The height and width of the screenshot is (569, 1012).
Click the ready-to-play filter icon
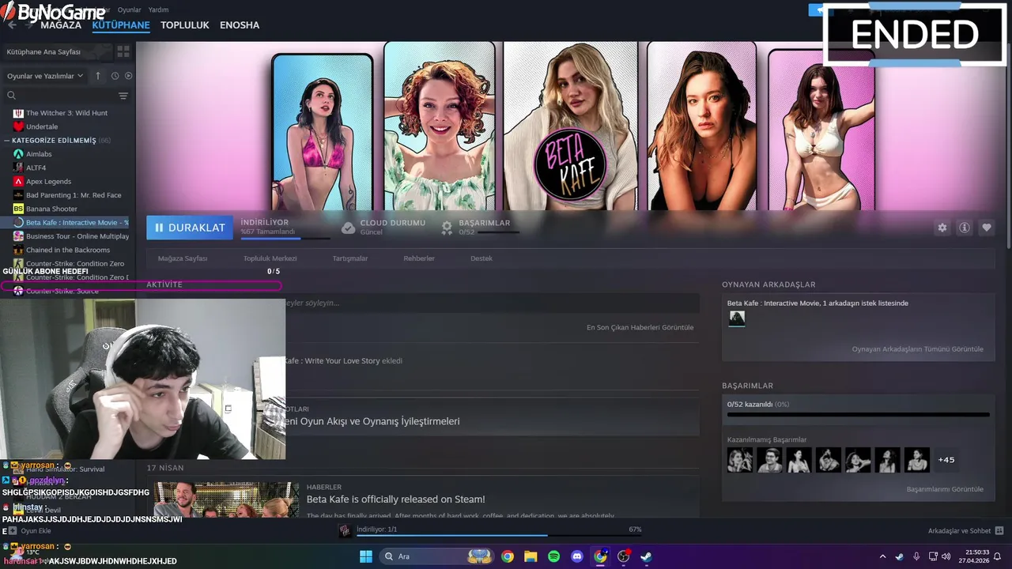tap(129, 76)
